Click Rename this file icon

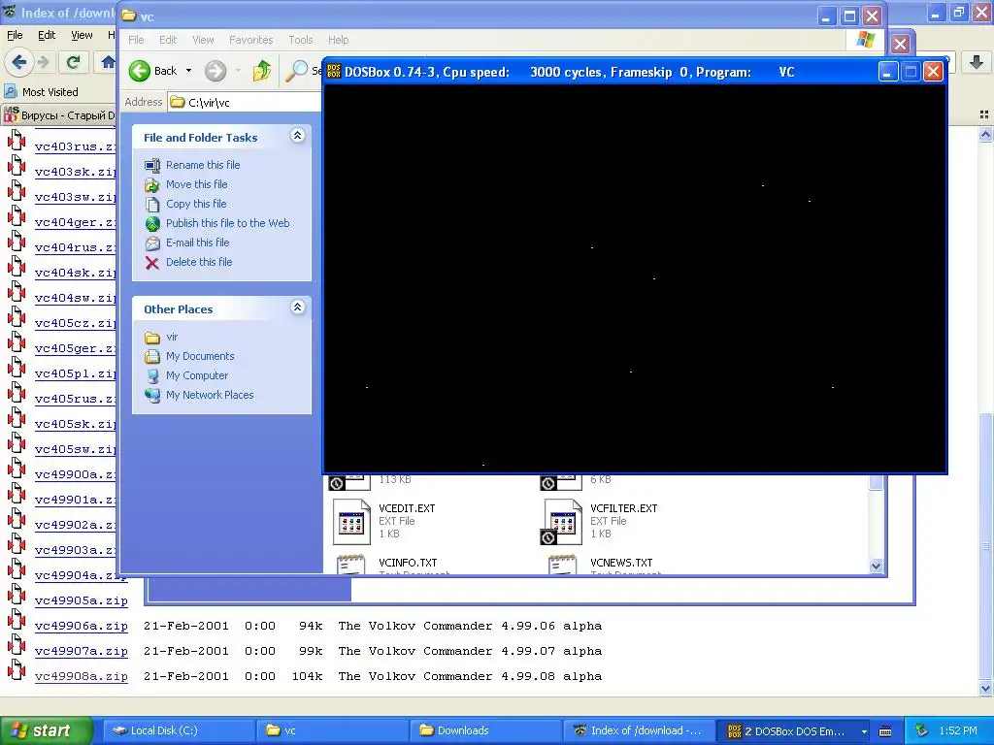(152, 165)
